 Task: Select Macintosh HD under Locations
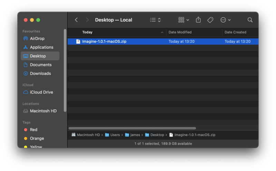(40, 111)
